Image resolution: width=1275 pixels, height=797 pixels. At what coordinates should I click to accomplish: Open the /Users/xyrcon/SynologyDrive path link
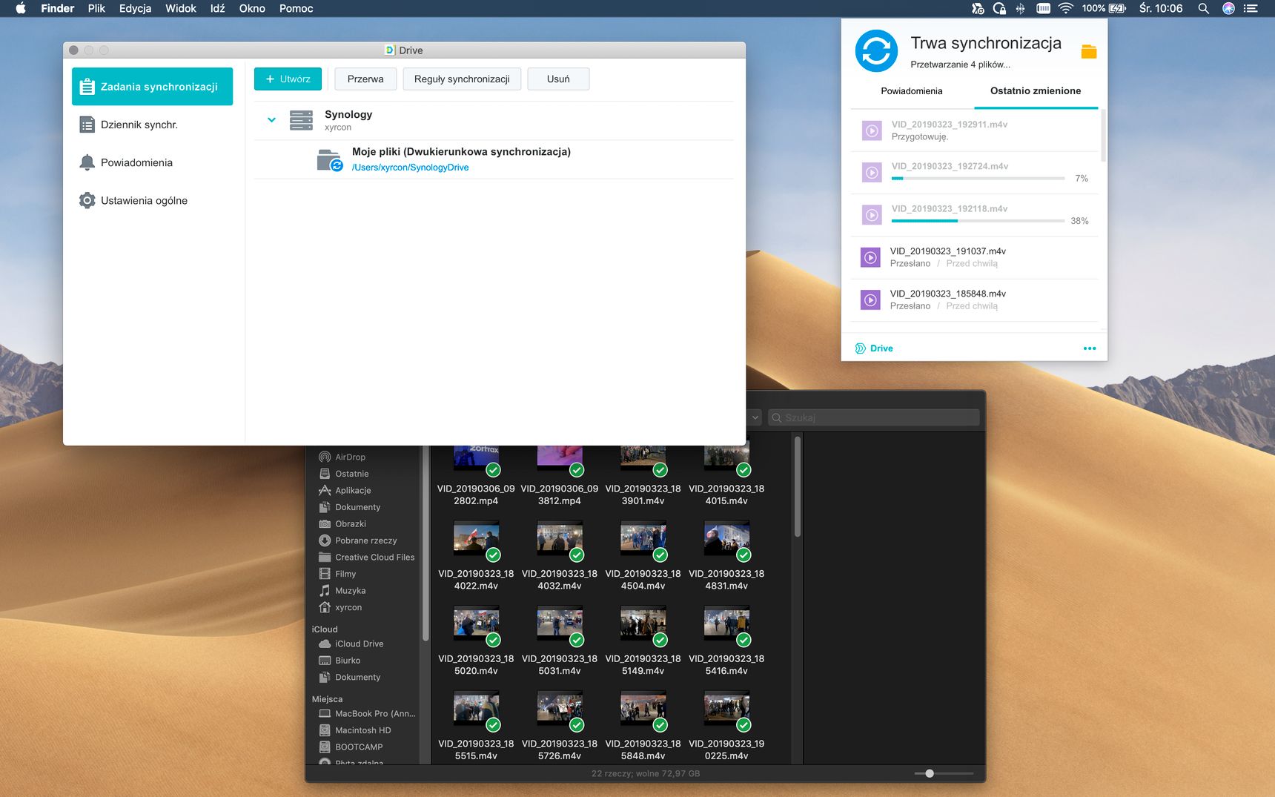coord(410,168)
